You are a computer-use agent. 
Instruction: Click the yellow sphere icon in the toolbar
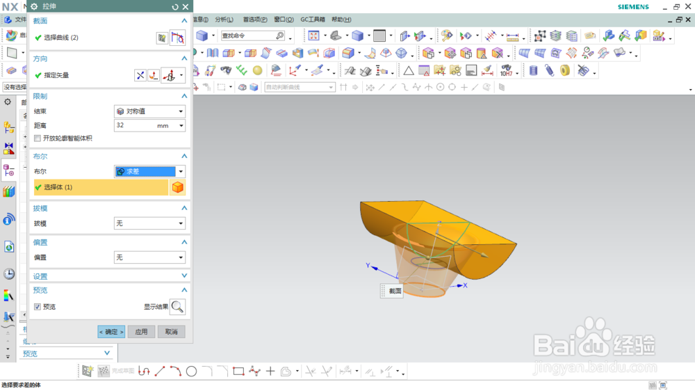click(257, 70)
